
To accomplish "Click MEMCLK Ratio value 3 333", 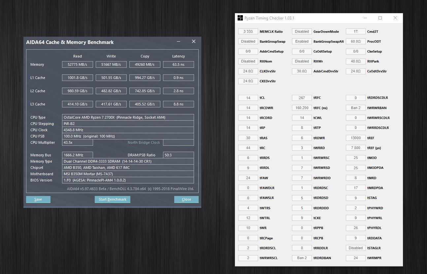I will (248, 31).
